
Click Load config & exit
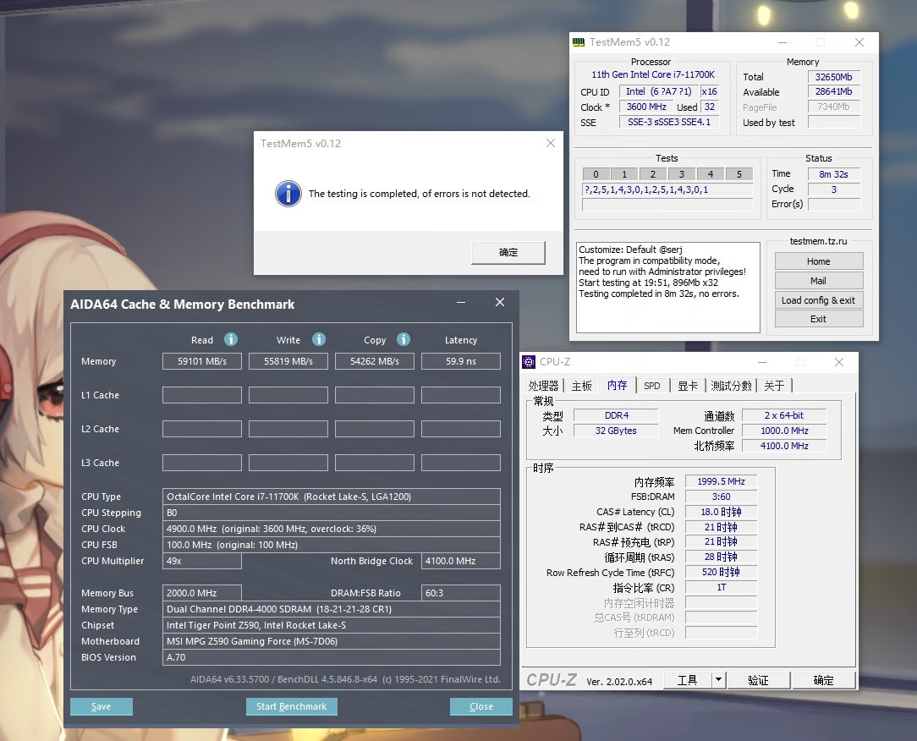[819, 300]
